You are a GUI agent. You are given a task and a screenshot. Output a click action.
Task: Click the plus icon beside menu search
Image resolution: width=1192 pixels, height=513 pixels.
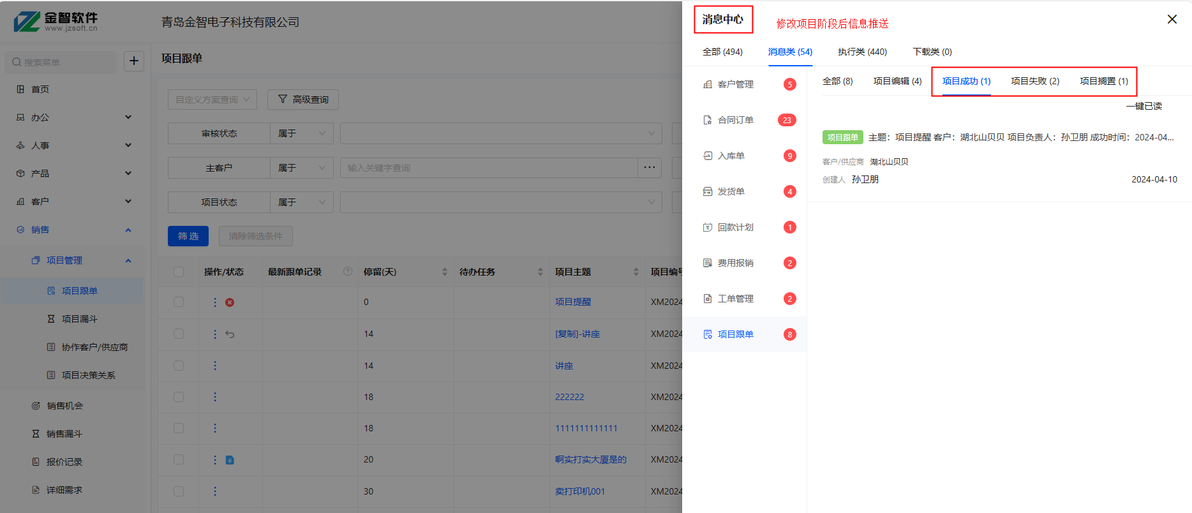134,61
